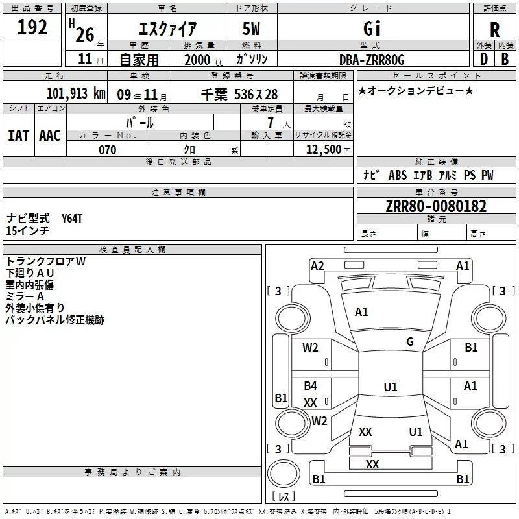Viewport: 519px width, 519px height.
Task: Click the lot number 192 field
Action: pos(32,28)
